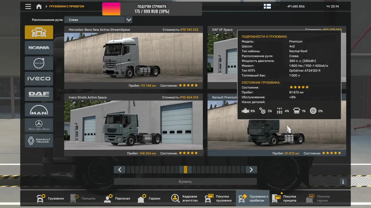Image resolution: width=371 pixels, height=208 pixels.
Task: Click the transmission wear gear icon 3%
Action: tap(262, 111)
